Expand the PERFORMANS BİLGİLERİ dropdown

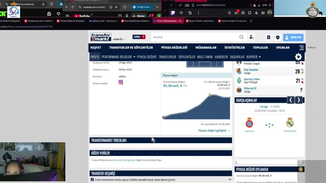pos(118,57)
